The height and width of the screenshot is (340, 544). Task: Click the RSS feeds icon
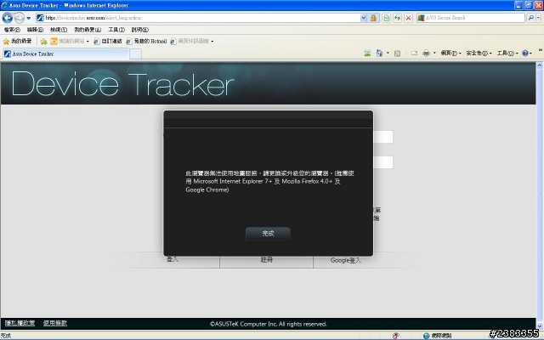tap(398, 53)
